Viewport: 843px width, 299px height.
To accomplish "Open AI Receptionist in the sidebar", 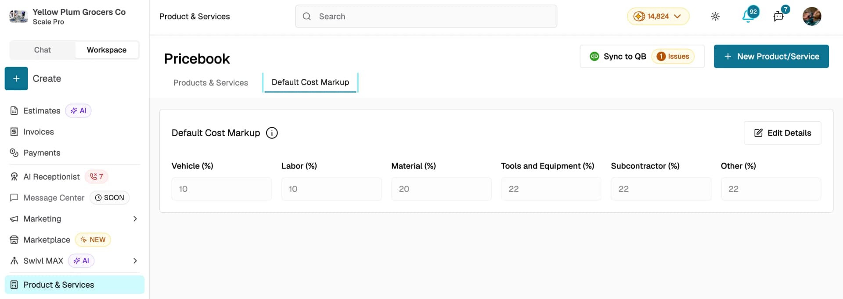I will point(51,176).
